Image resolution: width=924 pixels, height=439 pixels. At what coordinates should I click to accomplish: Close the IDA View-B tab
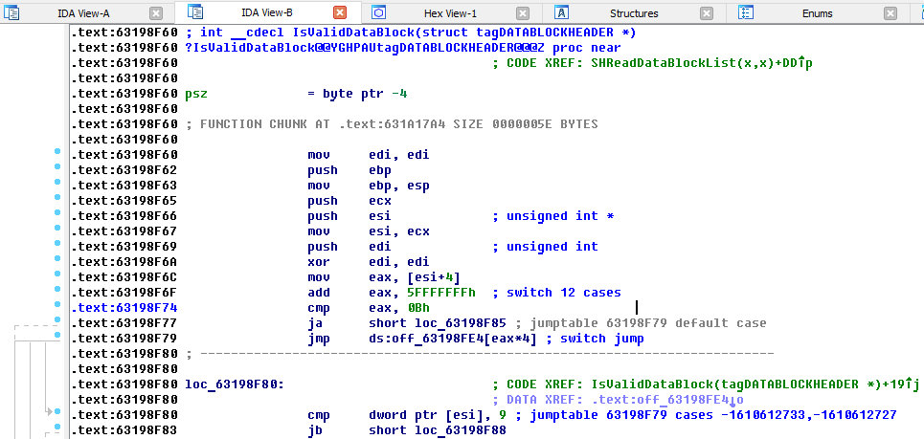coord(339,13)
